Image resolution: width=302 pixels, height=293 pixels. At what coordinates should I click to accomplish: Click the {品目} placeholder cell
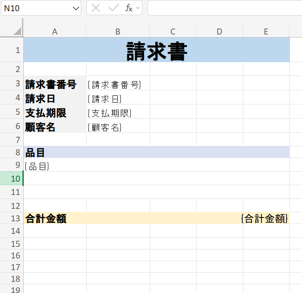click(x=157, y=165)
